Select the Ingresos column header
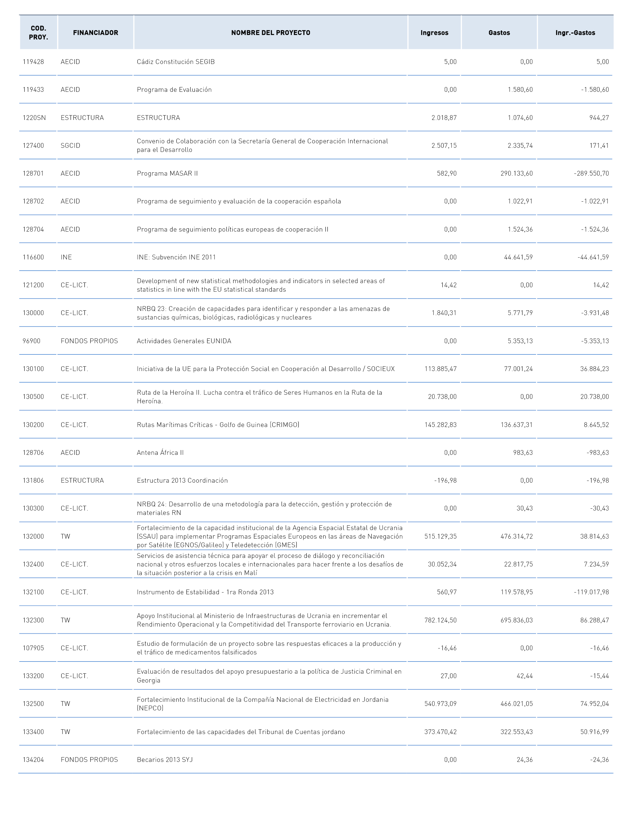 click(434, 33)
